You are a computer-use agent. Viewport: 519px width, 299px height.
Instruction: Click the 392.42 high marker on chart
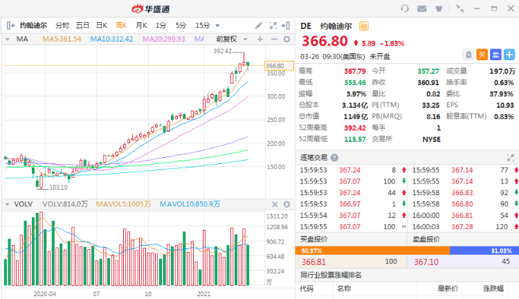(x=222, y=51)
